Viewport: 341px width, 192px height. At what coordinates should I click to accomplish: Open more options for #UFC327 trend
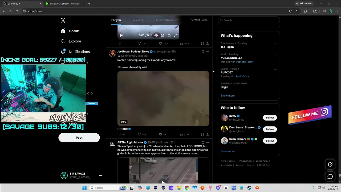275,69
